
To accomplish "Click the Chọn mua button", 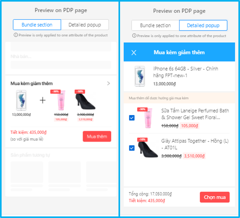I will point(214,197).
